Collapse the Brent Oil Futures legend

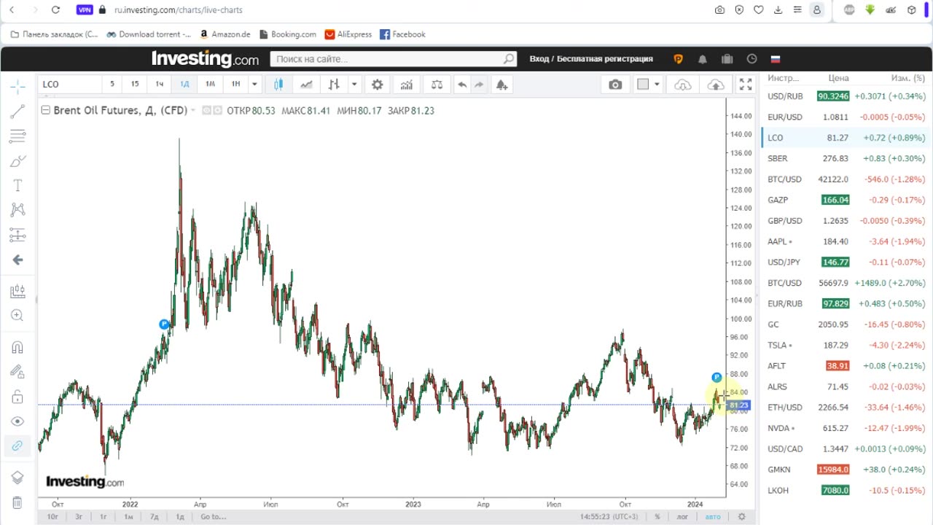pos(46,110)
